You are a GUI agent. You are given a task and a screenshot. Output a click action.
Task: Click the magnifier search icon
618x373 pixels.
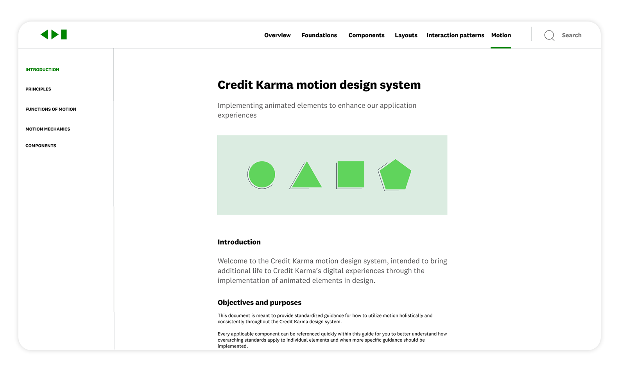click(549, 35)
